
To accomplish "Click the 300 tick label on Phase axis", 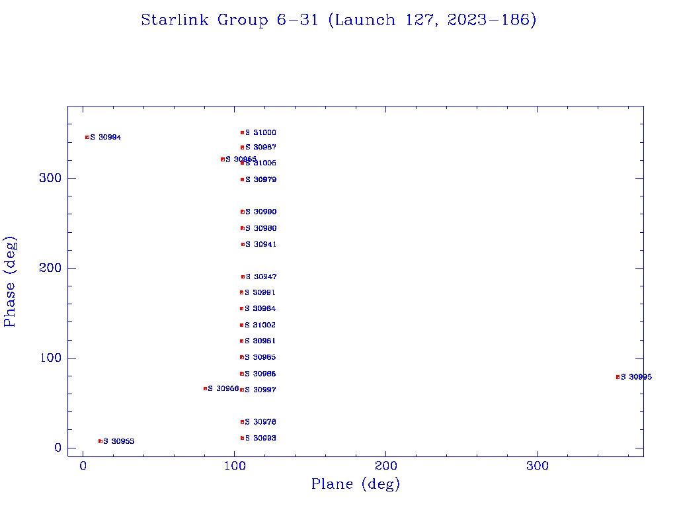I will (50, 178).
